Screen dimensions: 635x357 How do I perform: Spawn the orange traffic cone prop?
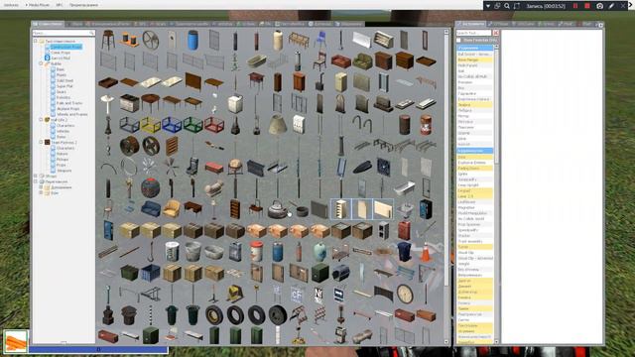(x=426, y=252)
